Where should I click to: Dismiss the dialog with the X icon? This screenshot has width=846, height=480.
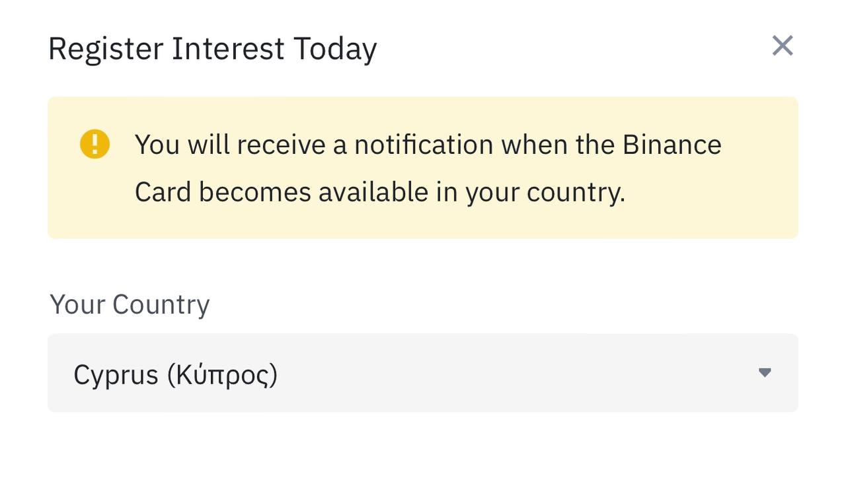(x=783, y=46)
